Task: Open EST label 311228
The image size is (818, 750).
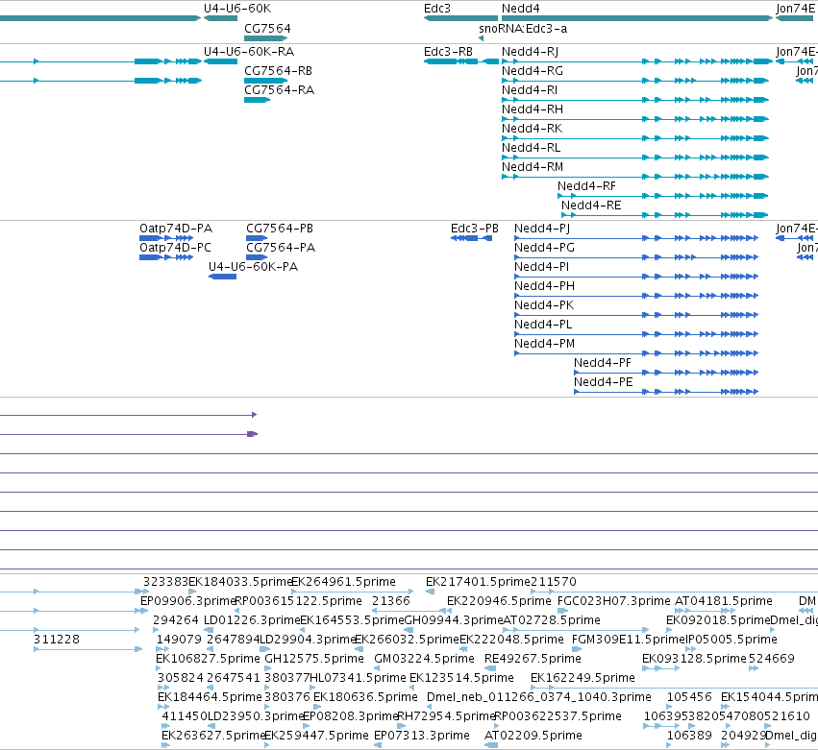Action: [57, 639]
